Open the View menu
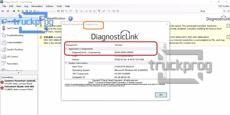Viewport: 230px width, 115px height. [x=19, y=6]
